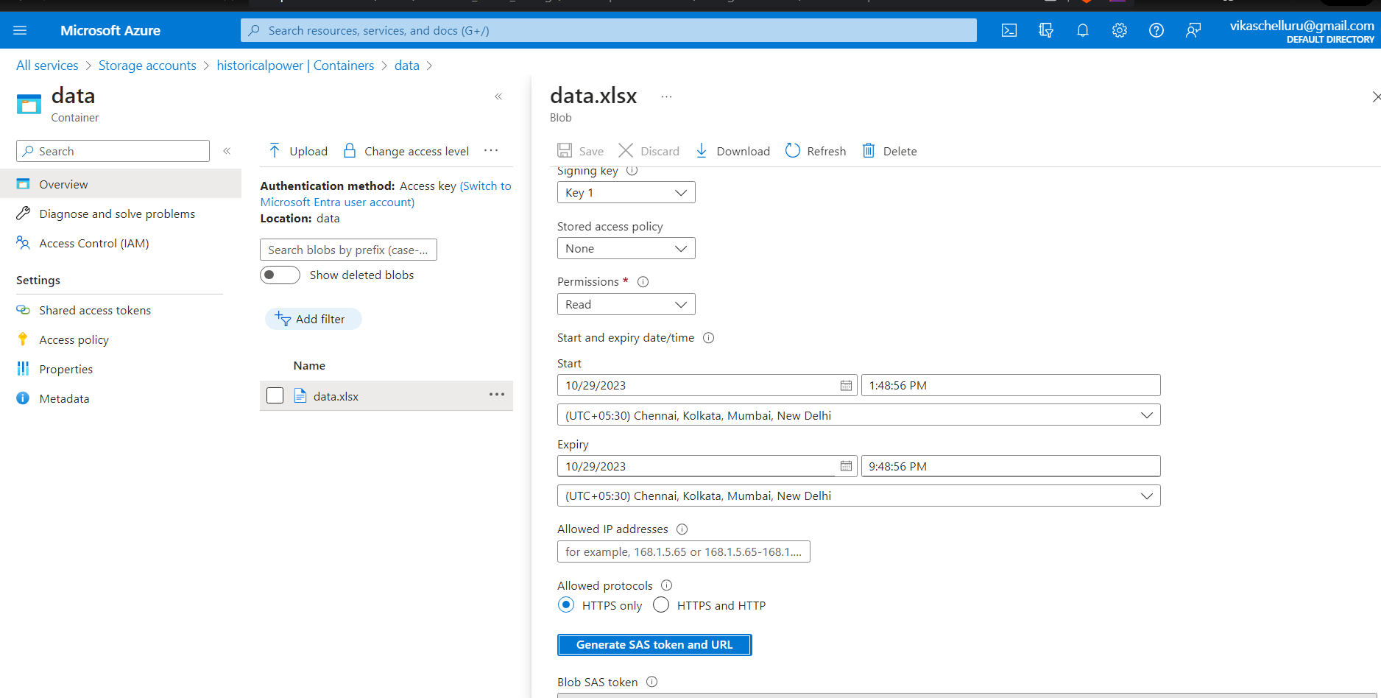
Task: Select HTTPS only protocol
Action: 565,605
